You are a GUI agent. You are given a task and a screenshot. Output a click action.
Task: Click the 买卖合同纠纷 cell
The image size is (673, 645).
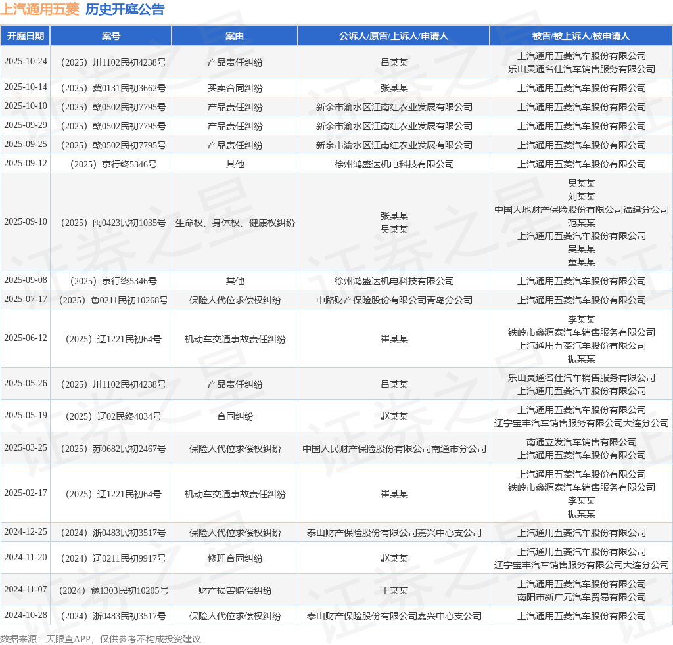(x=235, y=88)
